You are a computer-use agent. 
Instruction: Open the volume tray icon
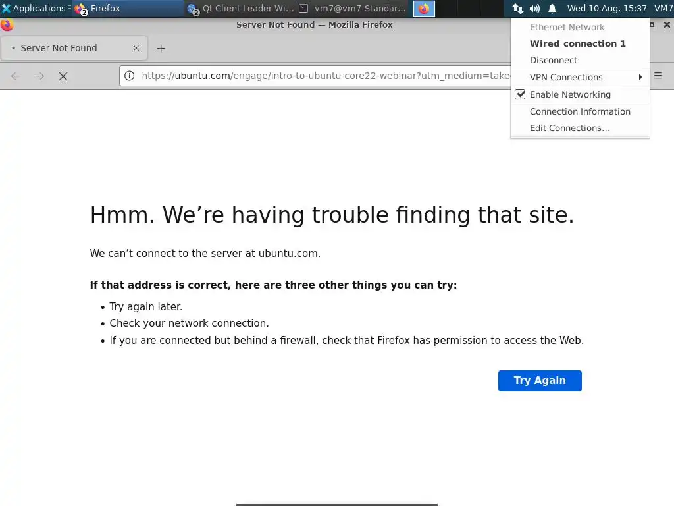click(x=534, y=8)
